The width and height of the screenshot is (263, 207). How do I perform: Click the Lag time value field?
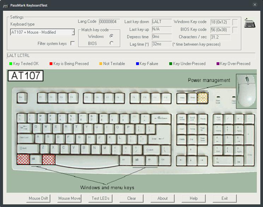point(162,44)
